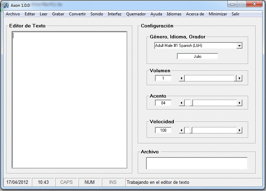The image size is (266, 191).
Task: Click the Julio speaker name field
Action: pos(197,56)
